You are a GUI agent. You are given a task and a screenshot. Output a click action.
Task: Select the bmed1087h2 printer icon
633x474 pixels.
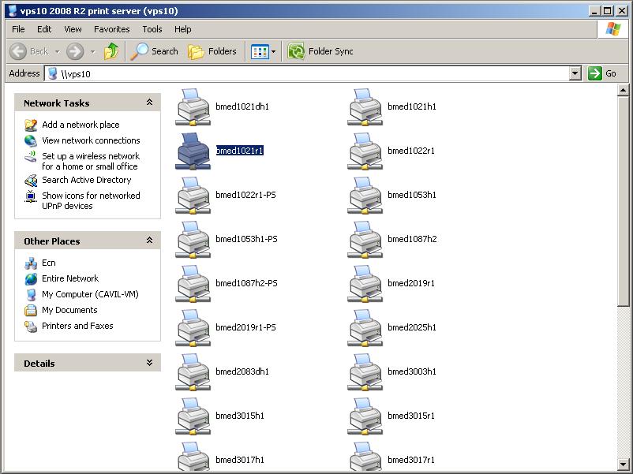pyautogui.click(x=365, y=239)
